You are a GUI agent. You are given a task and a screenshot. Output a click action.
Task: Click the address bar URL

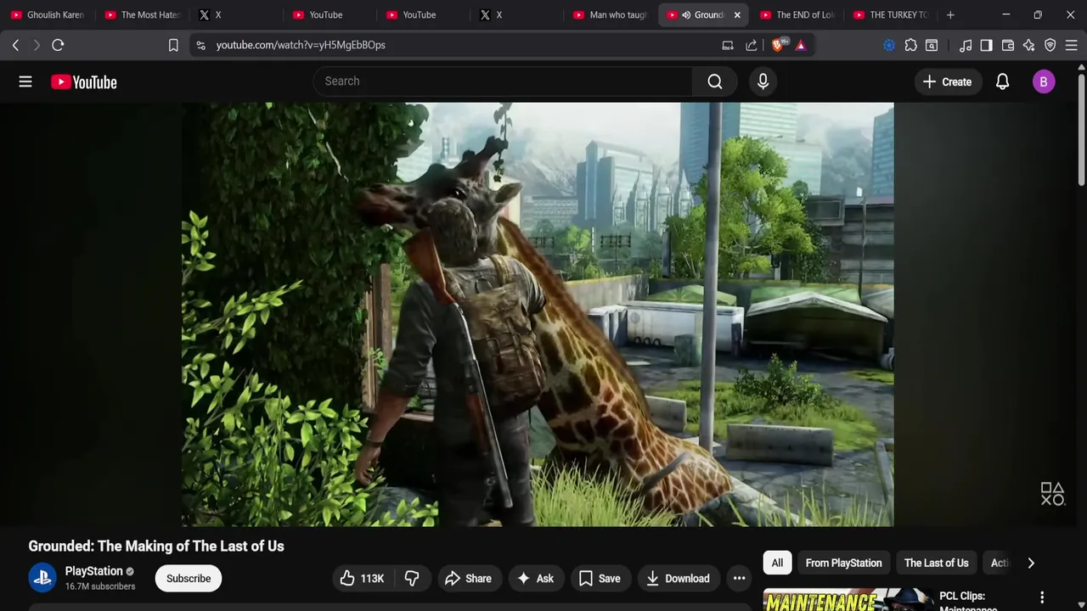coord(301,45)
